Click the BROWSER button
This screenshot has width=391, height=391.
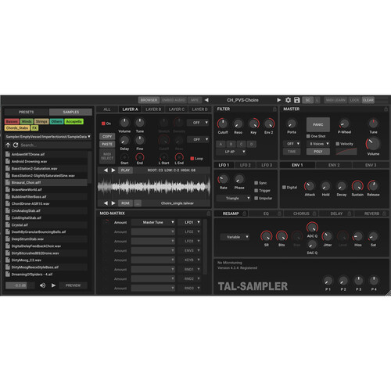149,100
